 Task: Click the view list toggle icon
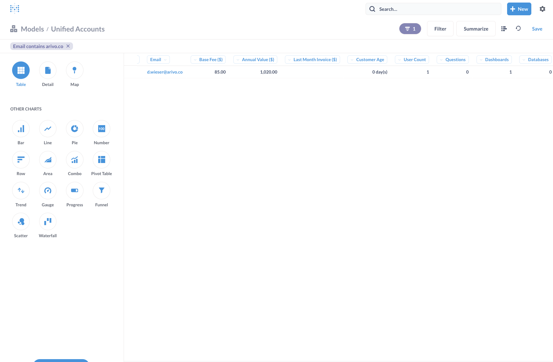[504, 28]
